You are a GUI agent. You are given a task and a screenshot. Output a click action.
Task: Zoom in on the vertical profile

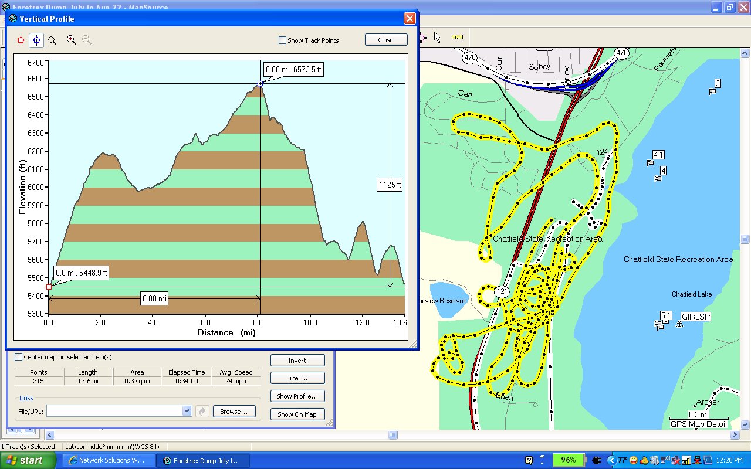click(x=72, y=40)
